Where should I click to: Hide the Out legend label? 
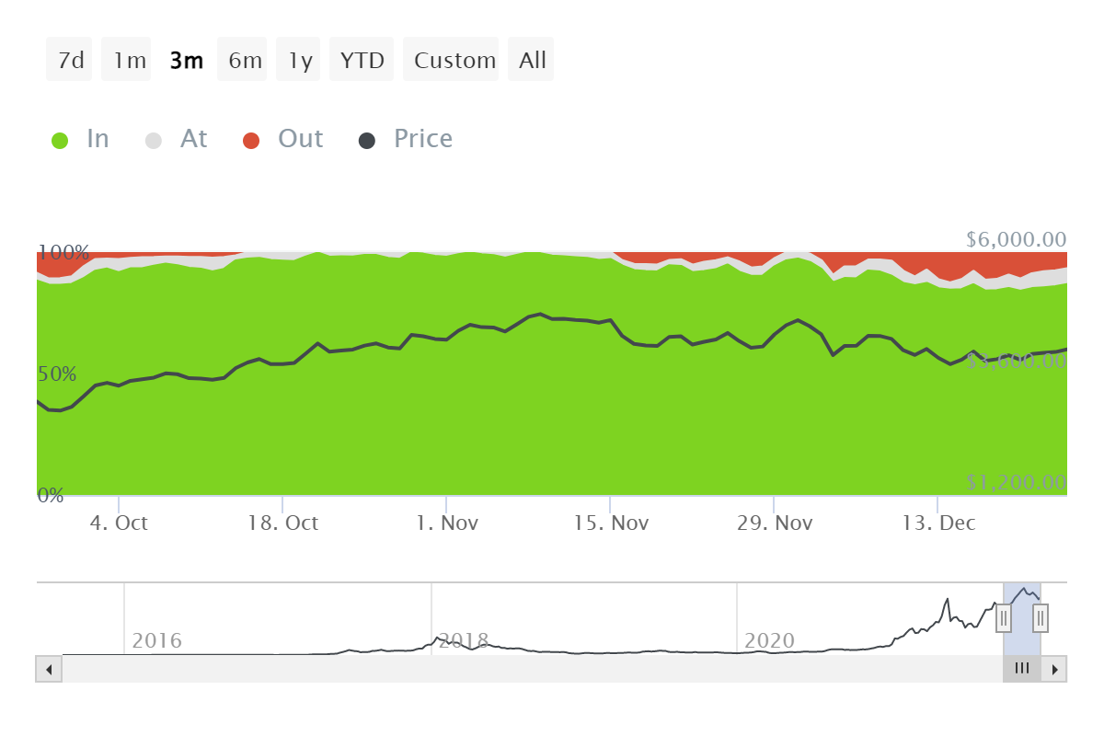301,139
